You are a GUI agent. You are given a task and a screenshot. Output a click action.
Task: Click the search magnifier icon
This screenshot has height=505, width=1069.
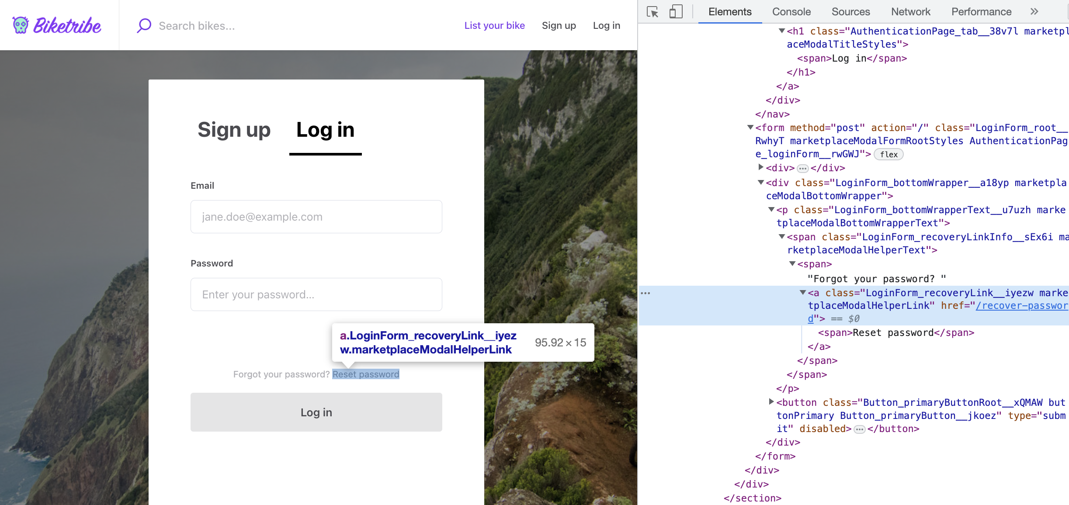point(143,25)
